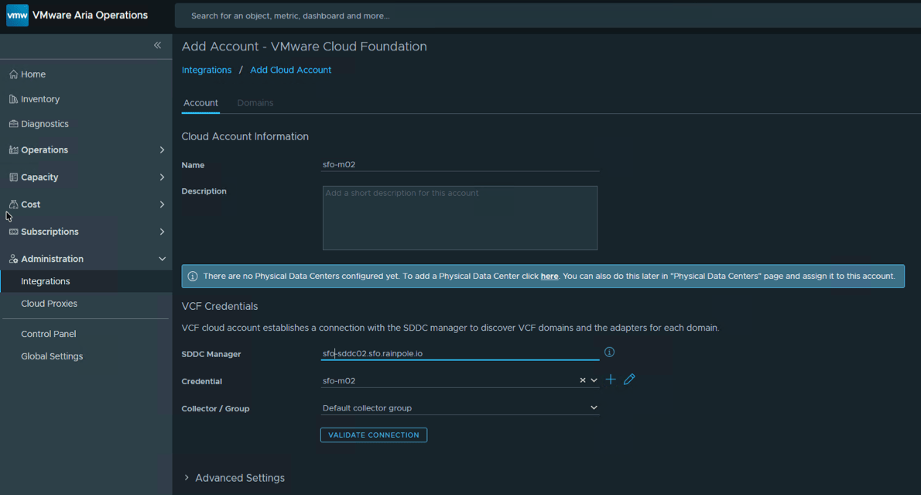This screenshot has height=495, width=921.
Task: Click the VMware Aria Operations title
Action: [x=91, y=15]
